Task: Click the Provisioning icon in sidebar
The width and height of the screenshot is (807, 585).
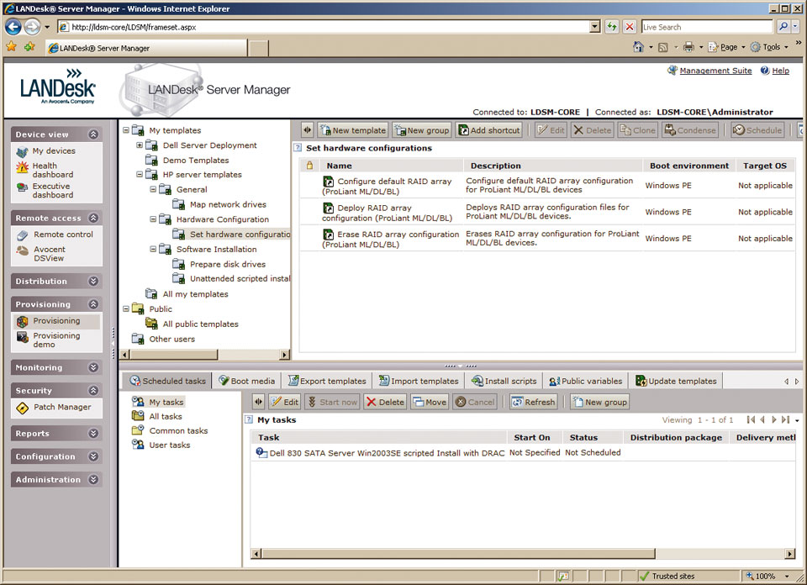Action: [23, 321]
